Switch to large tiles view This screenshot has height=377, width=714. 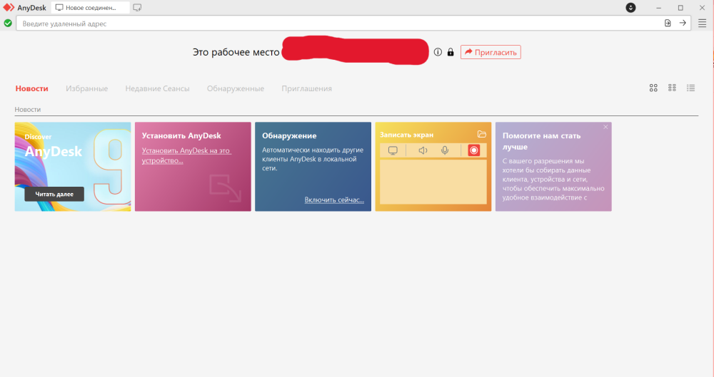(653, 88)
